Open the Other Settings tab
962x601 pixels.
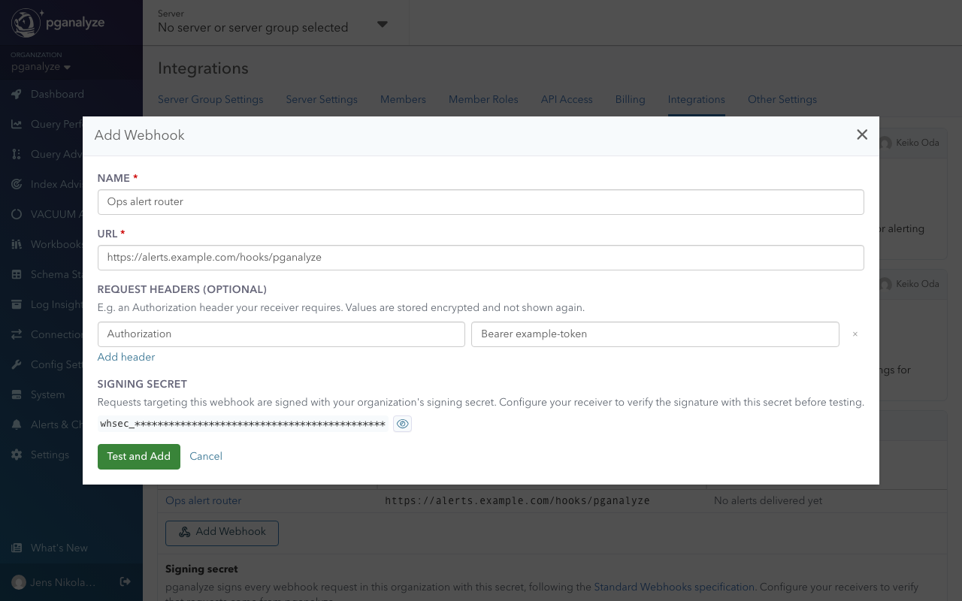click(x=782, y=99)
